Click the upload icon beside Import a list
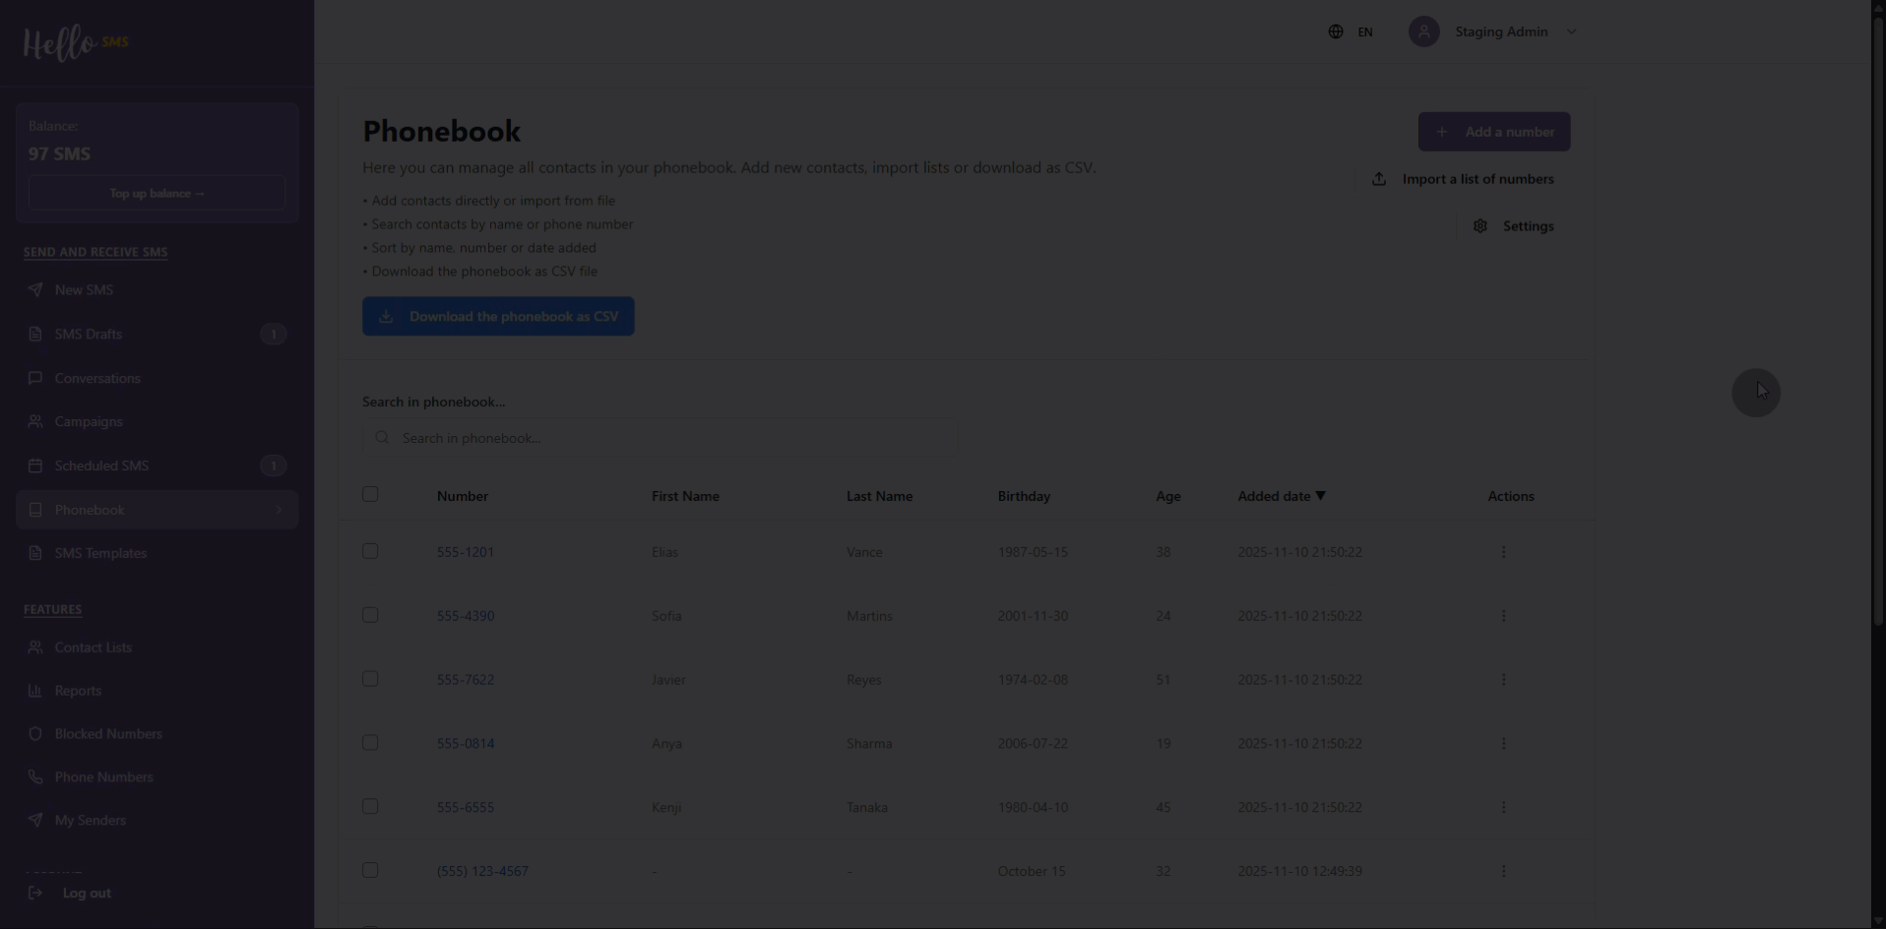1886x929 pixels. click(x=1379, y=179)
